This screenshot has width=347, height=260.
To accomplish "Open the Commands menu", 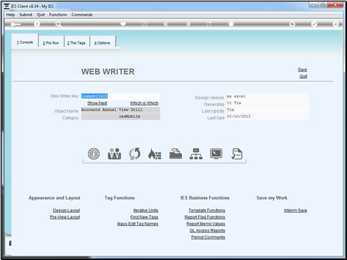I will click(82, 15).
